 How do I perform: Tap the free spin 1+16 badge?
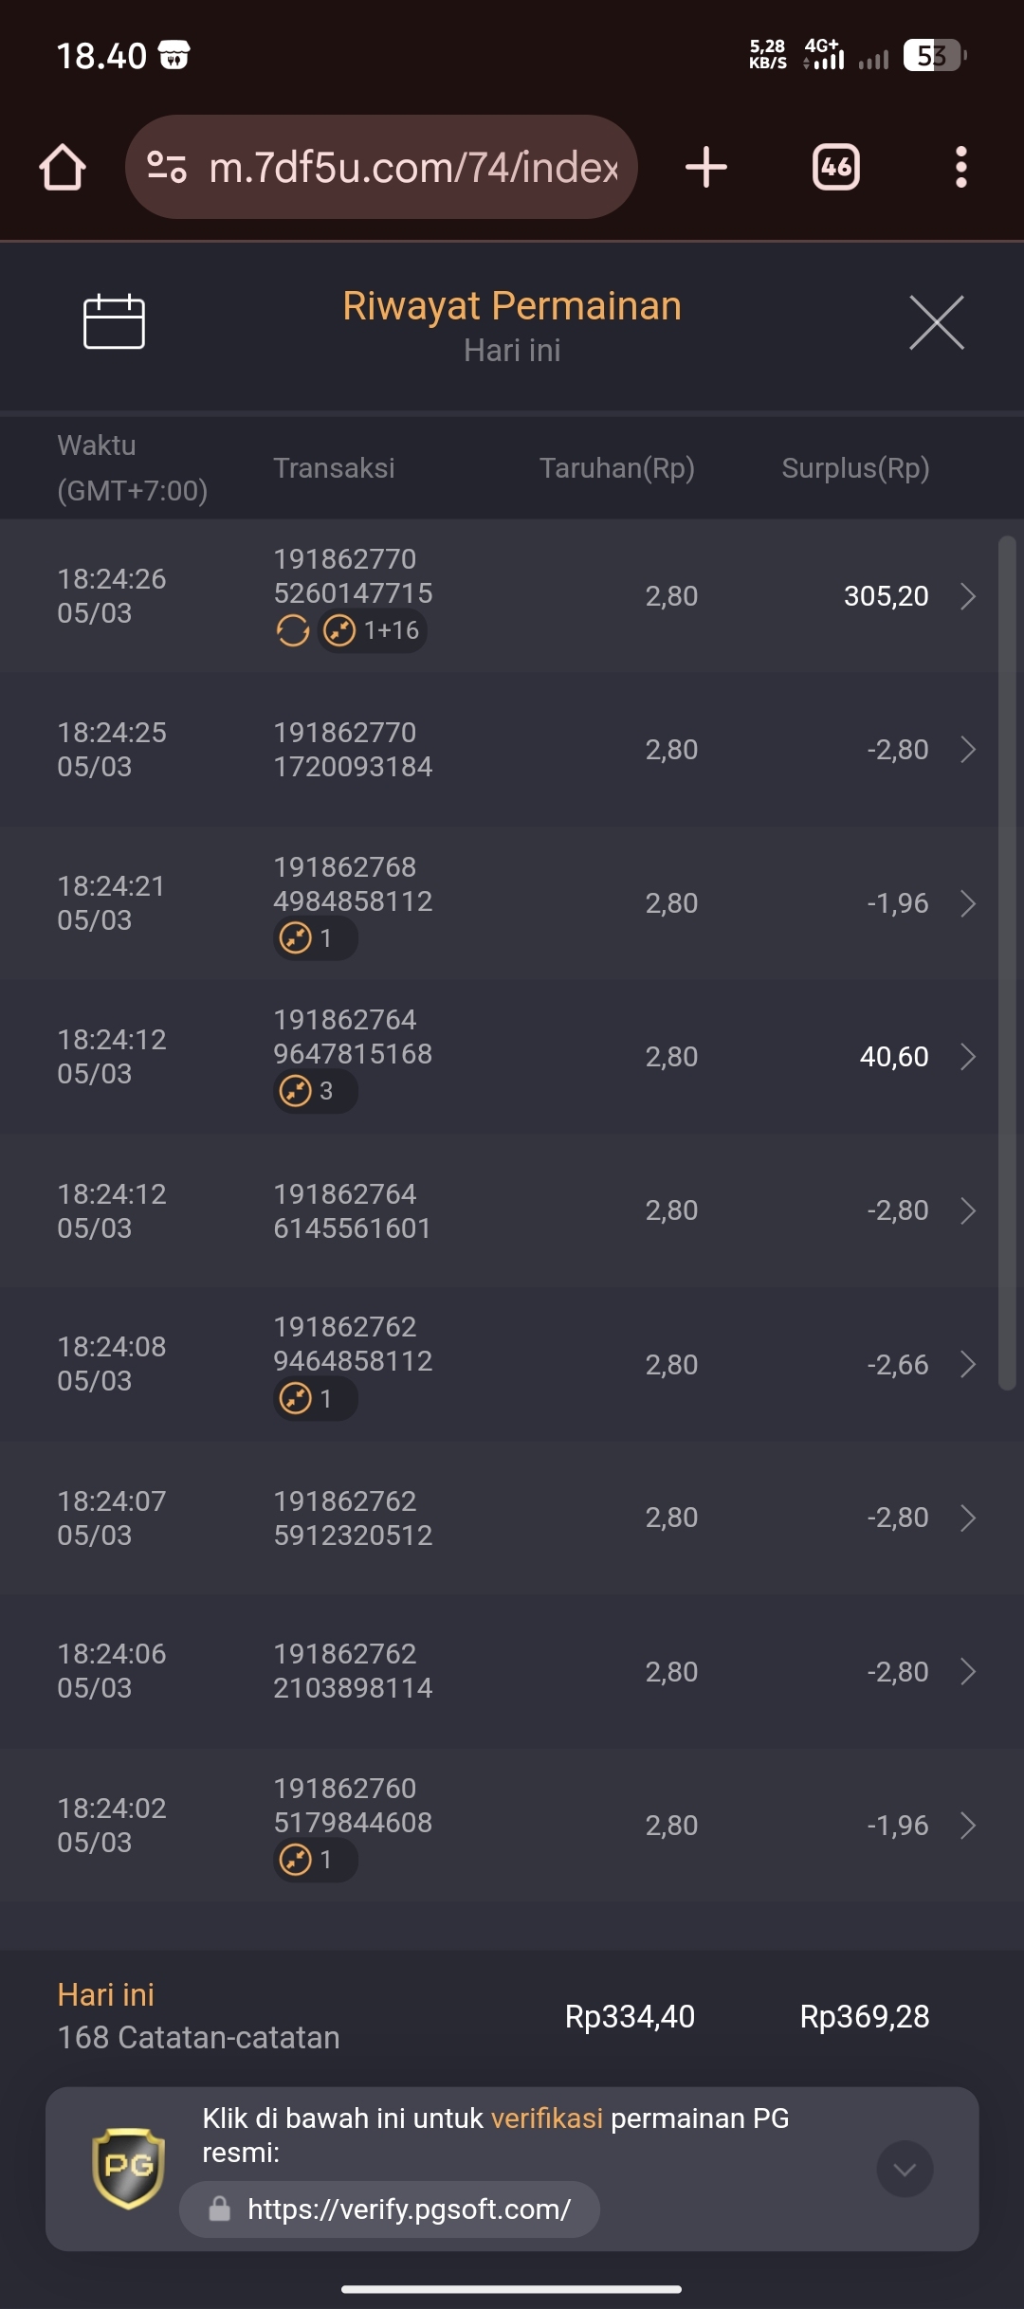click(372, 630)
